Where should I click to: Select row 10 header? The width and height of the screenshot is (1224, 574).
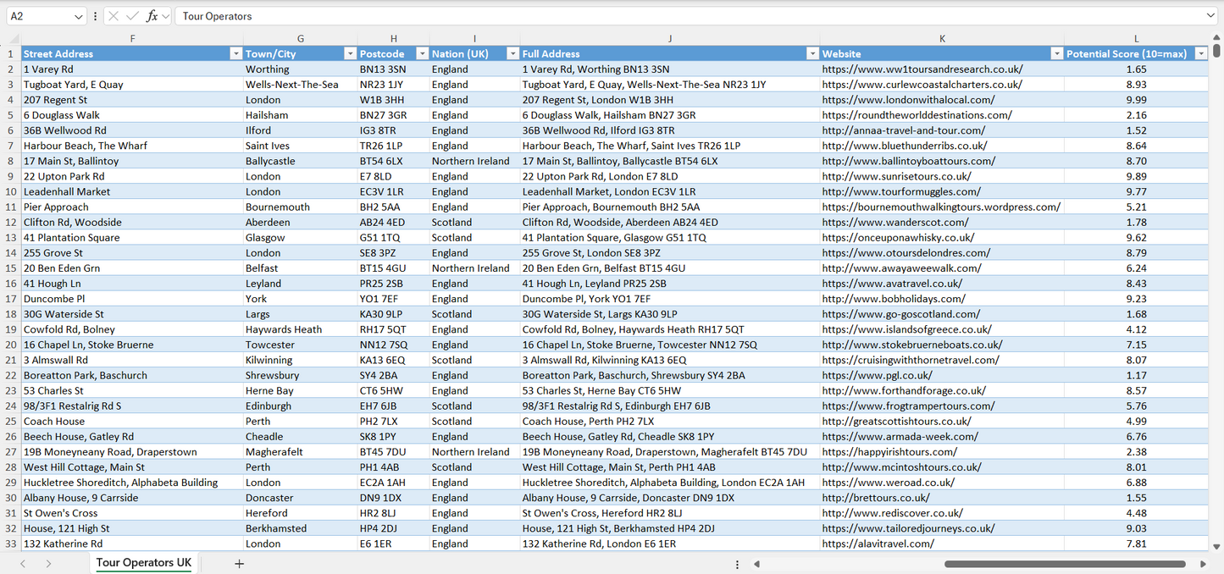tap(10, 191)
